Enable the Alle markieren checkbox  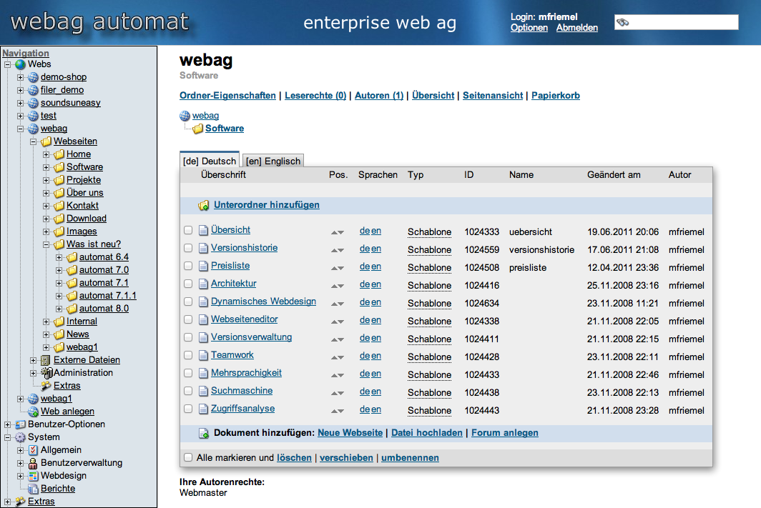(x=188, y=457)
